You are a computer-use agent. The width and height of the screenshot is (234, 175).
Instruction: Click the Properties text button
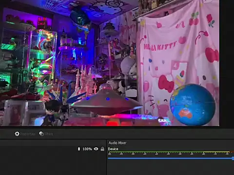point(28,134)
